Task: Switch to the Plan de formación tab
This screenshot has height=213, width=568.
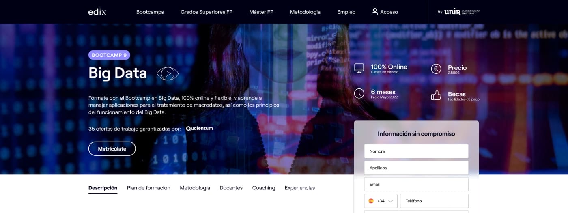Action: pyautogui.click(x=148, y=188)
